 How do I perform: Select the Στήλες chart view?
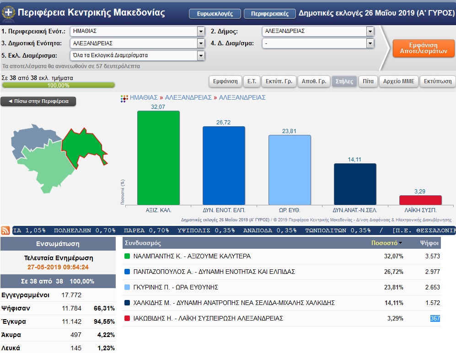click(344, 81)
